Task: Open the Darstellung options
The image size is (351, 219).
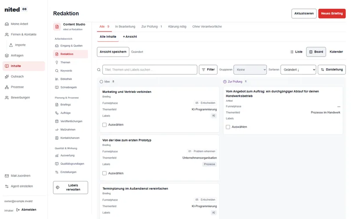Action: (332, 70)
